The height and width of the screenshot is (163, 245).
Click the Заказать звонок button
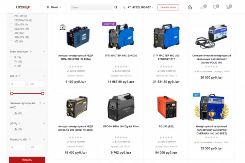168,7
